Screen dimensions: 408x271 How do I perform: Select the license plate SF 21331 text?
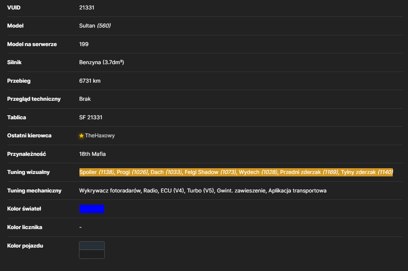pos(91,118)
